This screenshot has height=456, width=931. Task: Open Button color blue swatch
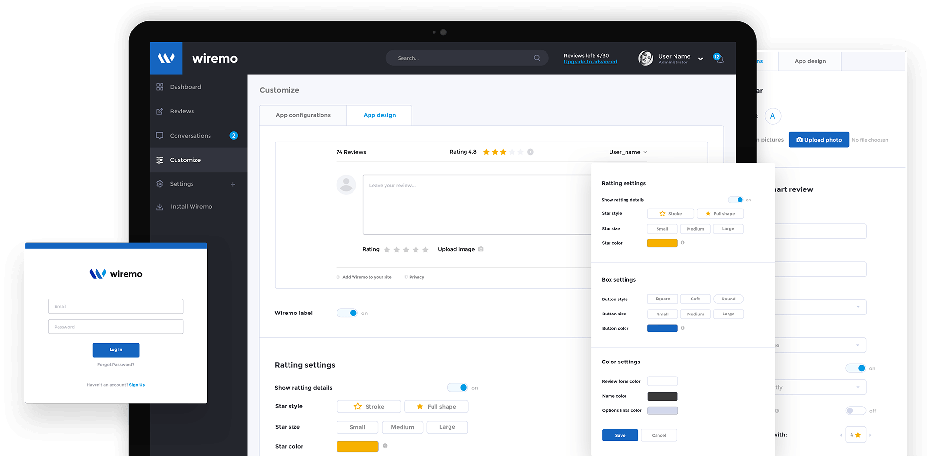point(662,328)
